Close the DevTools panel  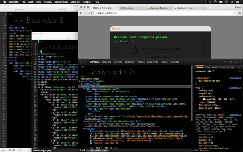[x=240, y=62]
